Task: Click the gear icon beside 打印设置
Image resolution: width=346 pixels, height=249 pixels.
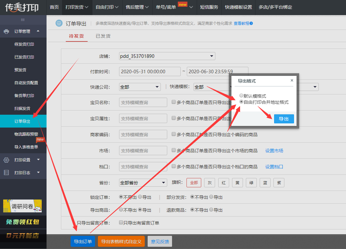Action: pos(6,160)
